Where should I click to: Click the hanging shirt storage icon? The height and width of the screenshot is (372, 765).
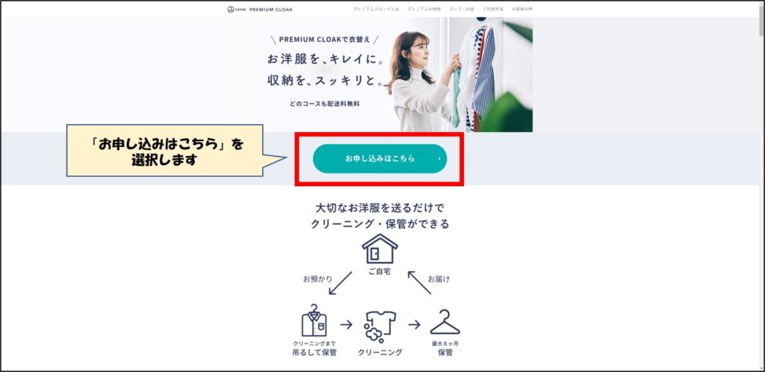point(314,320)
